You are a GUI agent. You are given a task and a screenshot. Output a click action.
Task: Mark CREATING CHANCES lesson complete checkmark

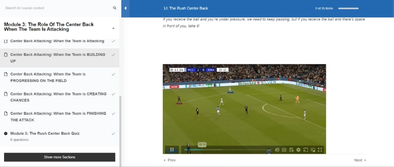[113, 94]
